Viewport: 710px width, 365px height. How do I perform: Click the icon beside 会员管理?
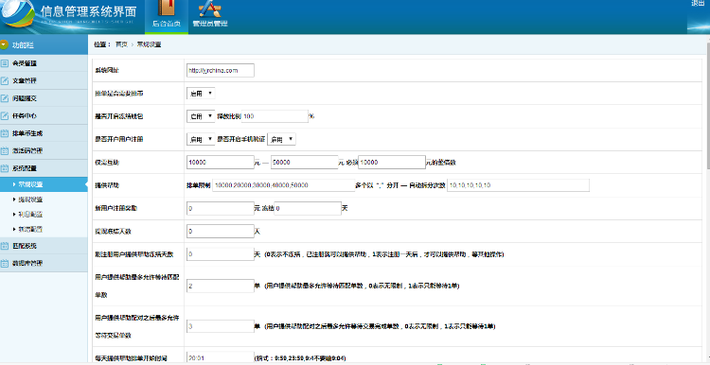point(5,63)
